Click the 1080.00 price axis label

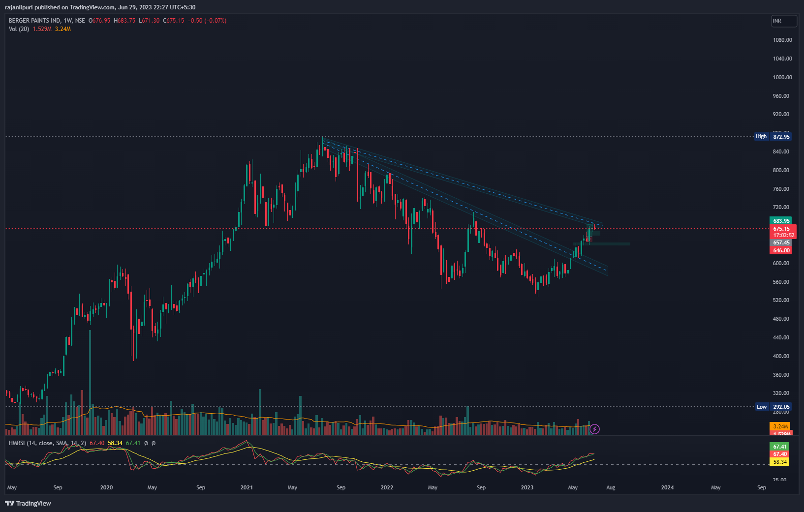click(782, 40)
